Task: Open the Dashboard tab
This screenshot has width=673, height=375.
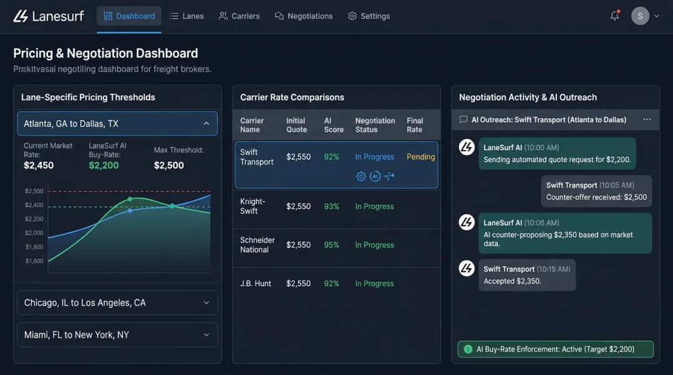Action: pos(129,16)
